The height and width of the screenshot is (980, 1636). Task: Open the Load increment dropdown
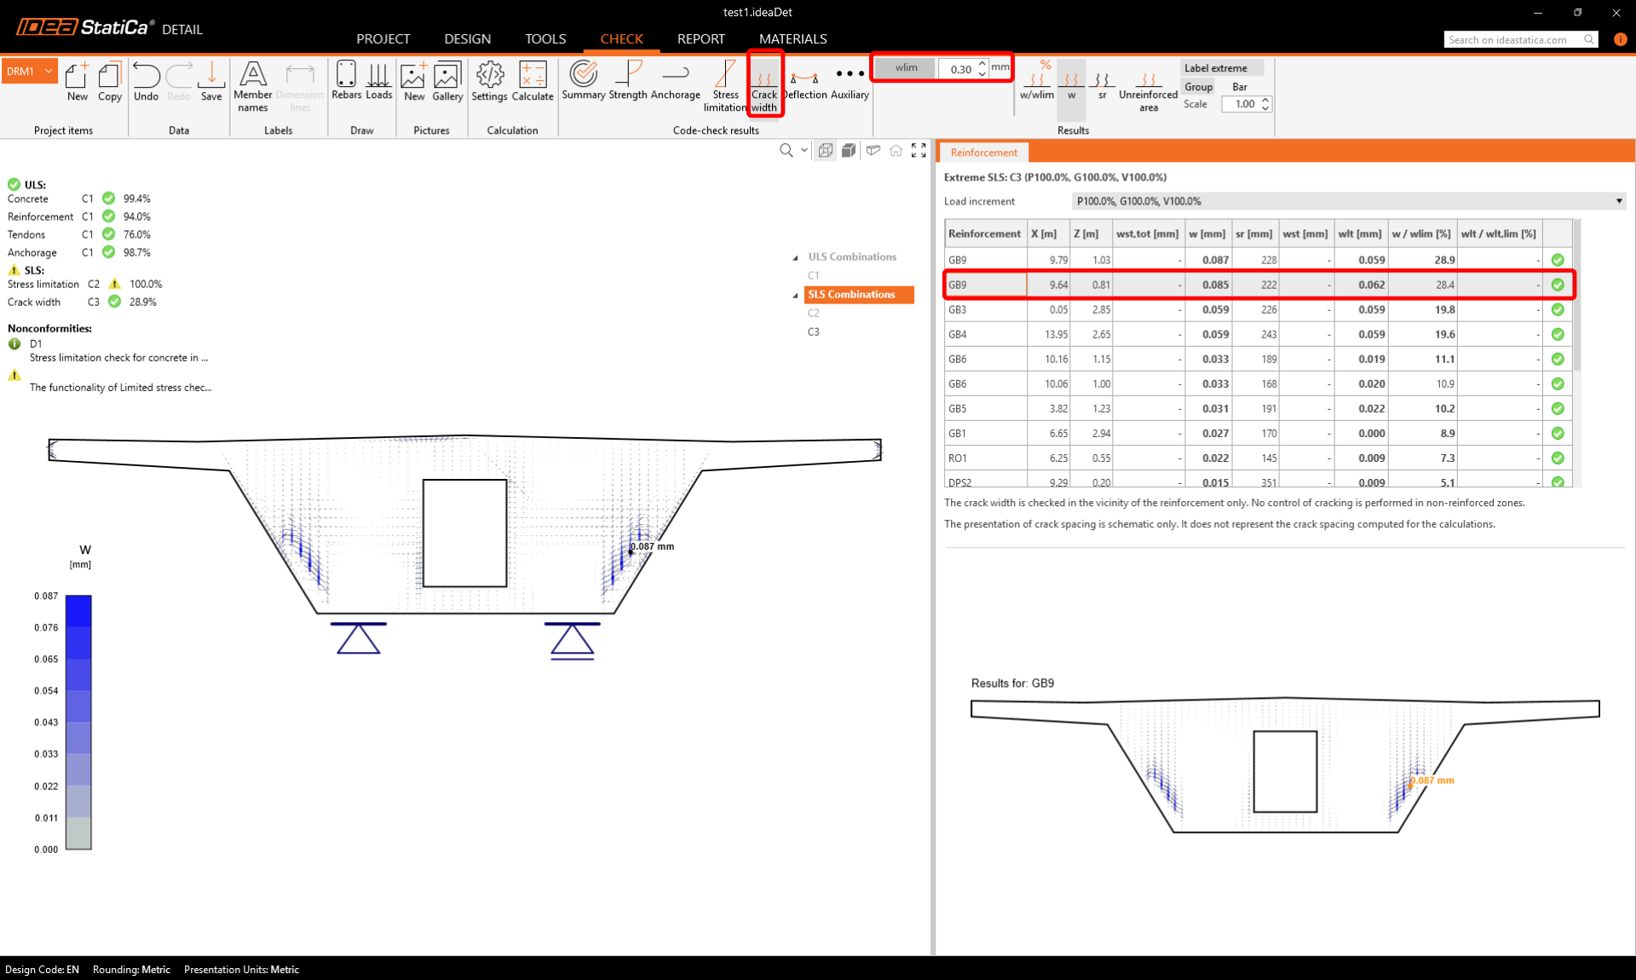point(1618,201)
